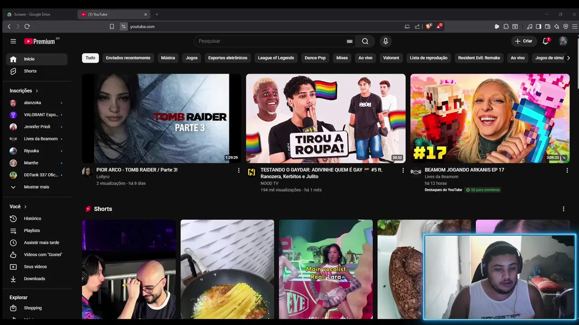The image size is (579, 325).
Task: Open Assistir mais tarde list
Action: (37, 243)
